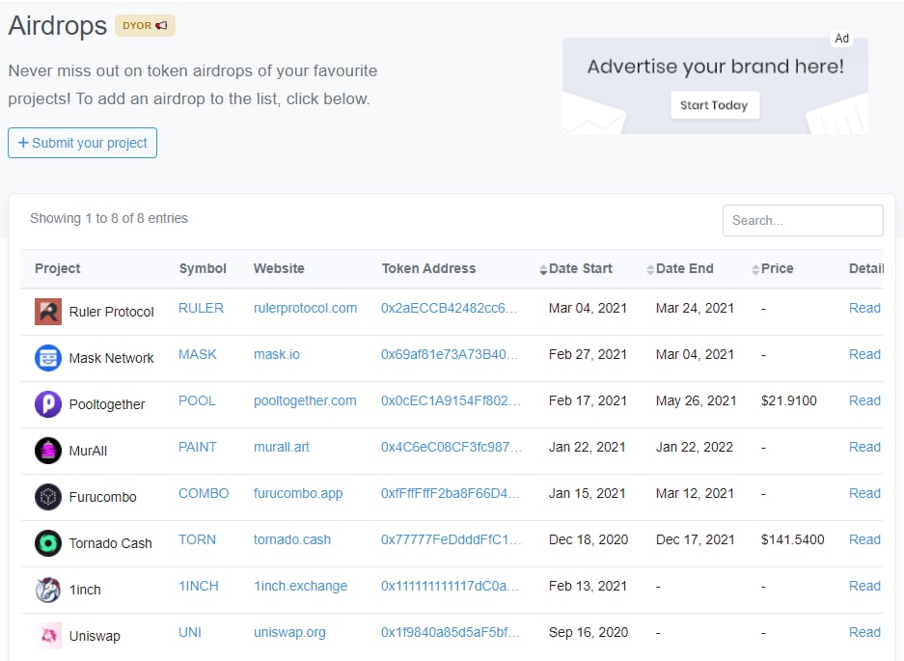
Task: Click the DYOR badge next to Airdrops
Action: [145, 26]
